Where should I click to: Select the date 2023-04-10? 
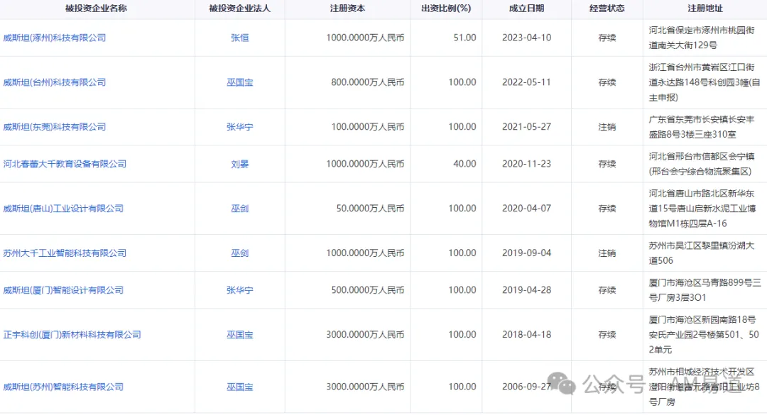526,38
